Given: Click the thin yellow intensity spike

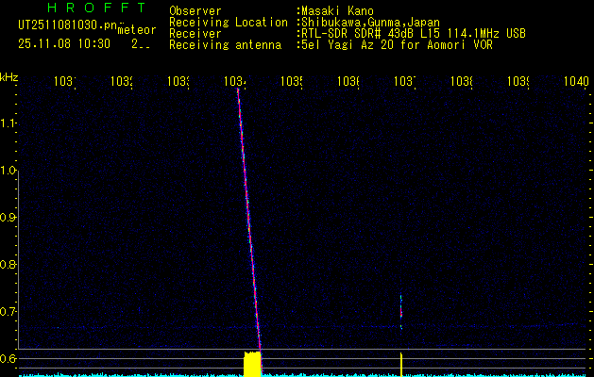Looking at the screenshot, I should click(x=402, y=365).
